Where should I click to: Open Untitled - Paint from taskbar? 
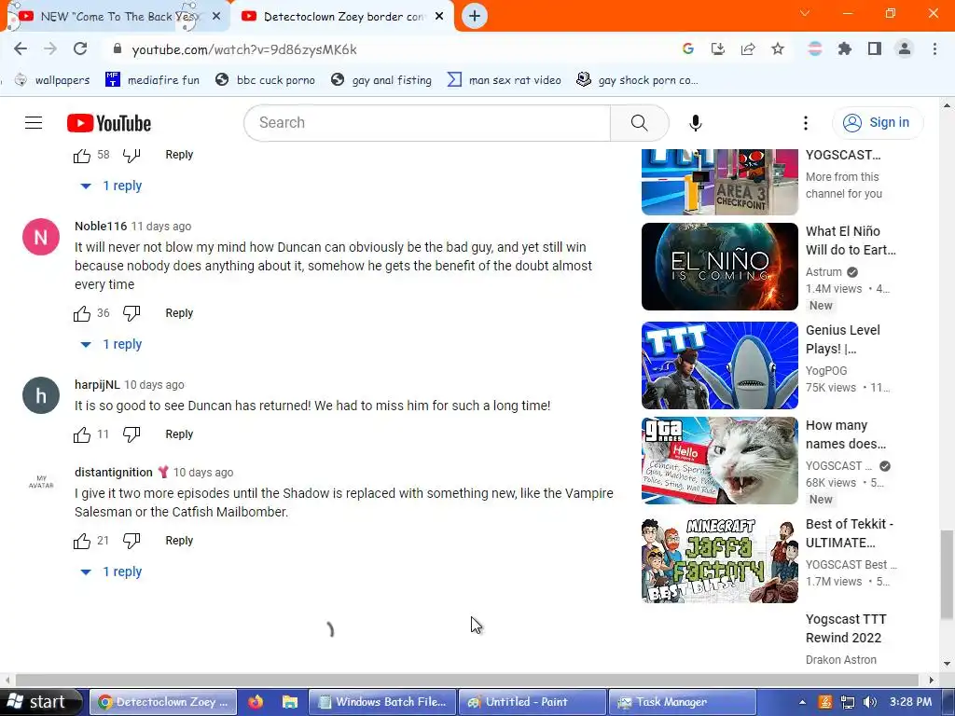click(x=532, y=702)
